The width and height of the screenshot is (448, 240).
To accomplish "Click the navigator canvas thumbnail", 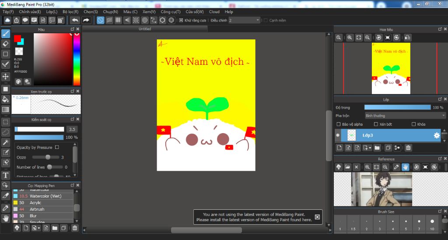I will (x=391, y=68).
